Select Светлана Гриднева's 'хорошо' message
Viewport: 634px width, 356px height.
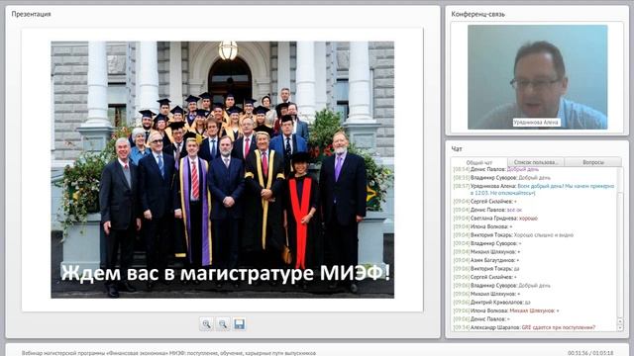click(495, 219)
